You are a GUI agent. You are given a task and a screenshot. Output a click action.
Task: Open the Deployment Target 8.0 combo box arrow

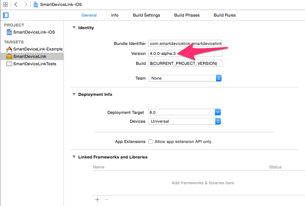tap(218, 112)
